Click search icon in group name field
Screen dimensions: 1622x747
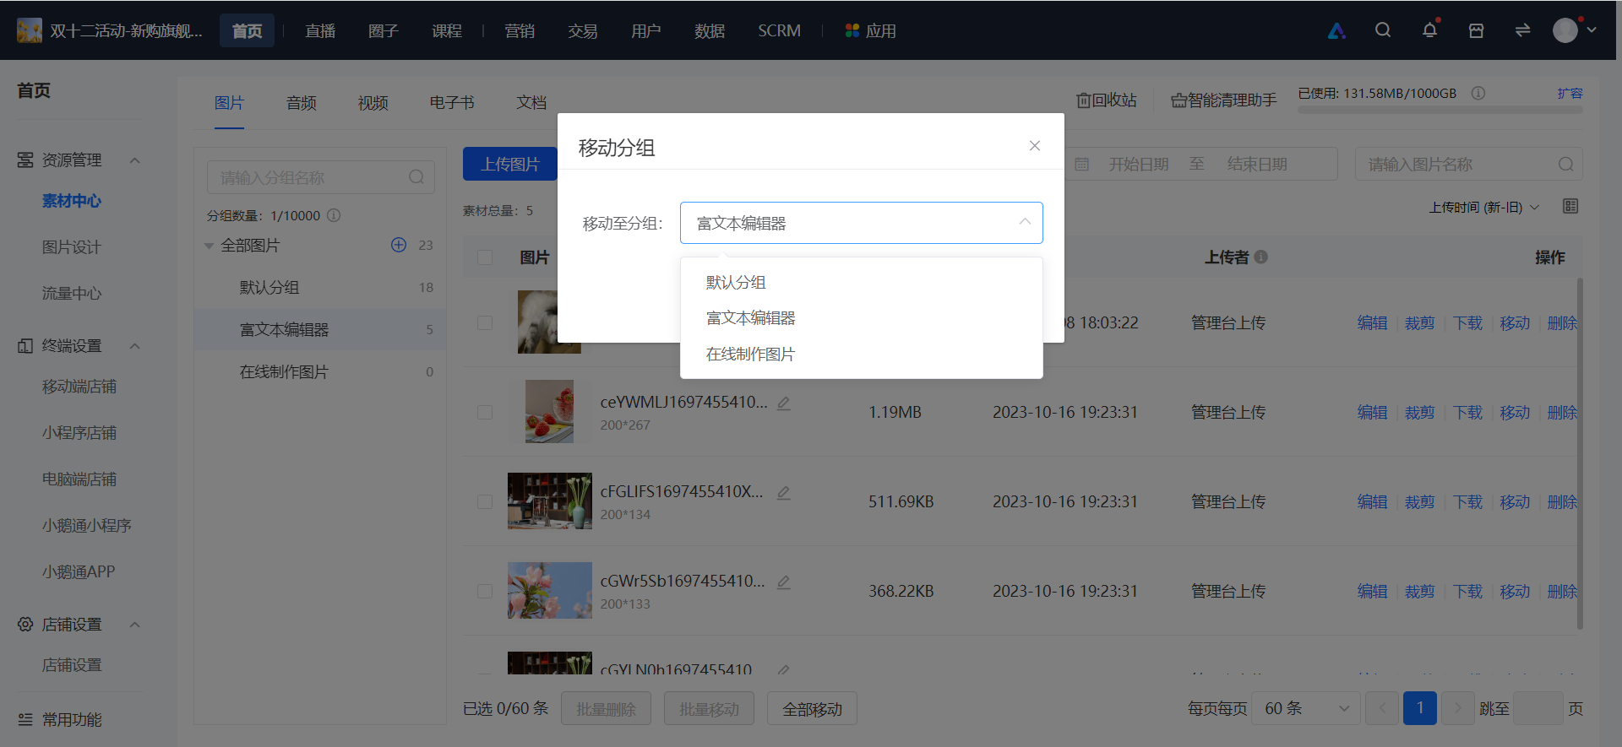tap(416, 177)
